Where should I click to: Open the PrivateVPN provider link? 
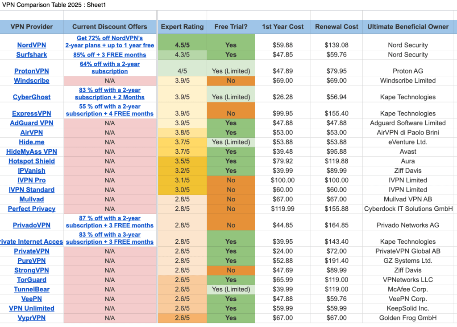32,251
